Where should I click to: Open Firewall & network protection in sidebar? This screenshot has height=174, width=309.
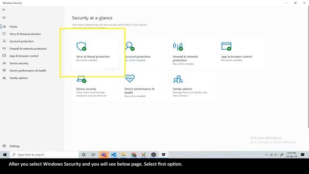[28, 48]
